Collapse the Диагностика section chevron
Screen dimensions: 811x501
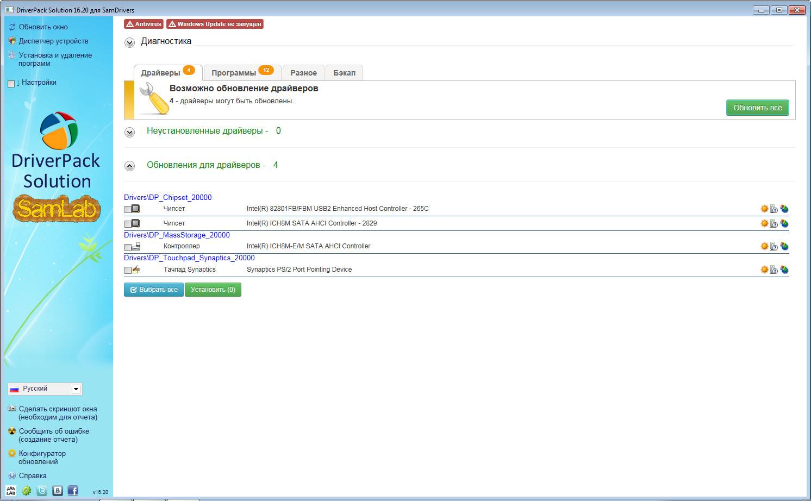(129, 43)
